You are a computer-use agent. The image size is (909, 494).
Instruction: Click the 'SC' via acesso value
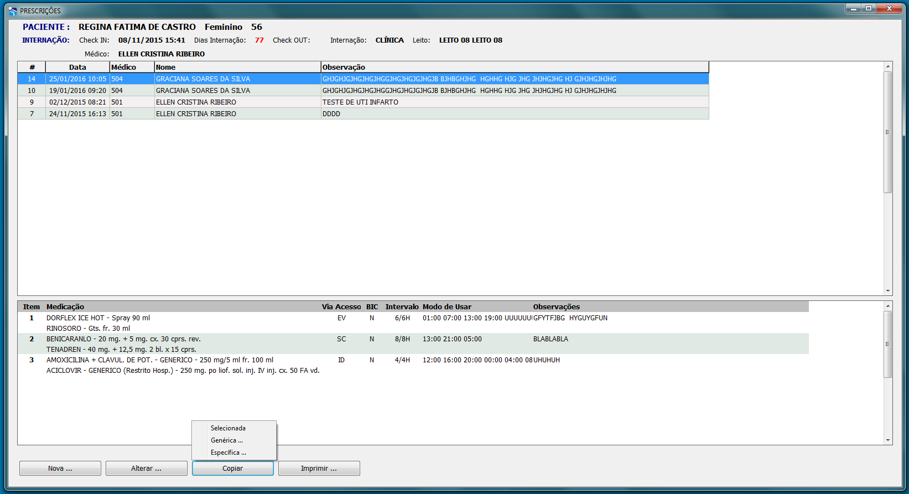(x=341, y=339)
